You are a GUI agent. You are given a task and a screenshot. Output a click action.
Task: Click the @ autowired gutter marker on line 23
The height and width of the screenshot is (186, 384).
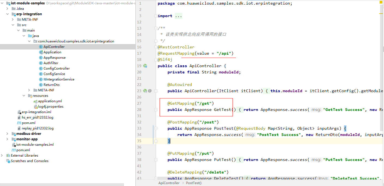150,91
